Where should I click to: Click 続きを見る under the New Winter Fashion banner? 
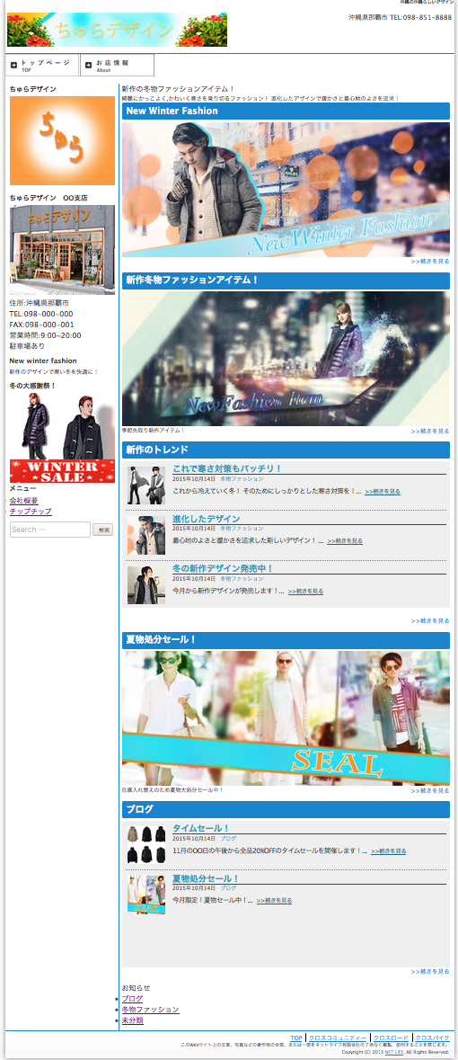point(430,261)
